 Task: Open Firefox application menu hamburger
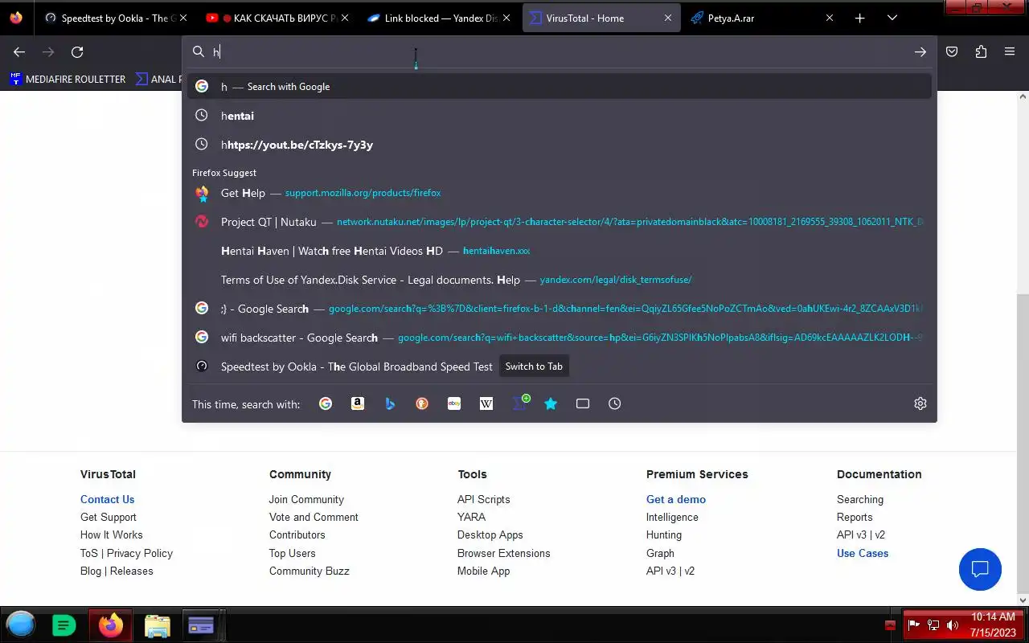point(1010,51)
